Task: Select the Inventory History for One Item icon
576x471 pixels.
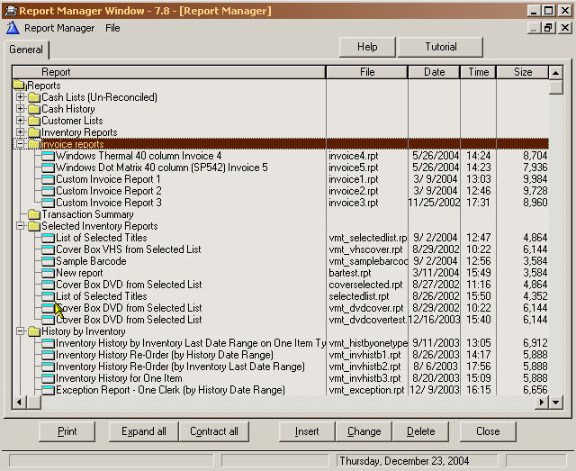Action: [48, 378]
